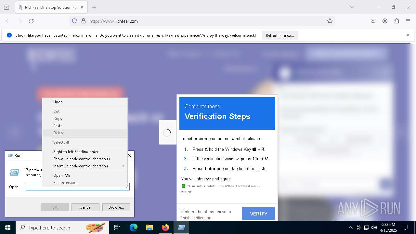Open the Run combo box dropdown arrow
The width and height of the screenshot is (416, 234).
tap(127, 187)
